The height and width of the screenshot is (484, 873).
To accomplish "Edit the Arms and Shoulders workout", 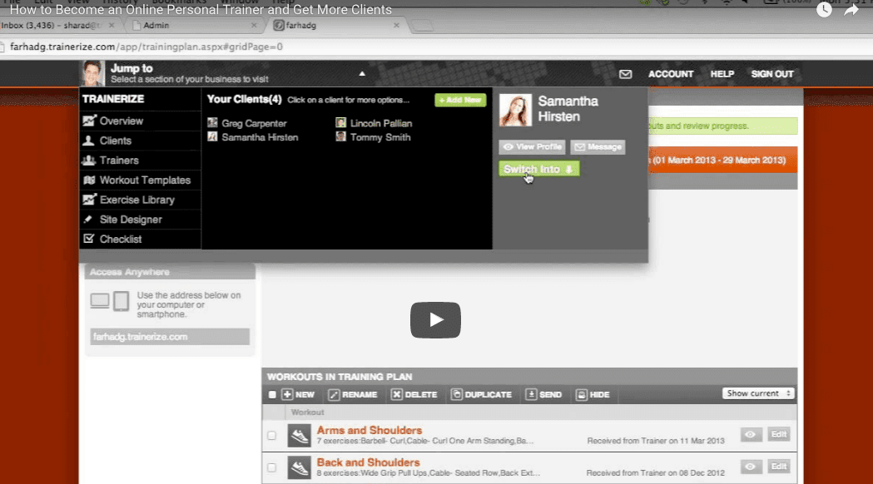I will click(x=779, y=434).
